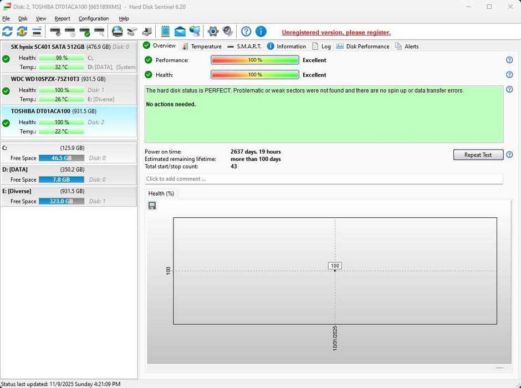Click the Repeat Test button
The width and height of the screenshot is (521, 388).
[478, 155]
